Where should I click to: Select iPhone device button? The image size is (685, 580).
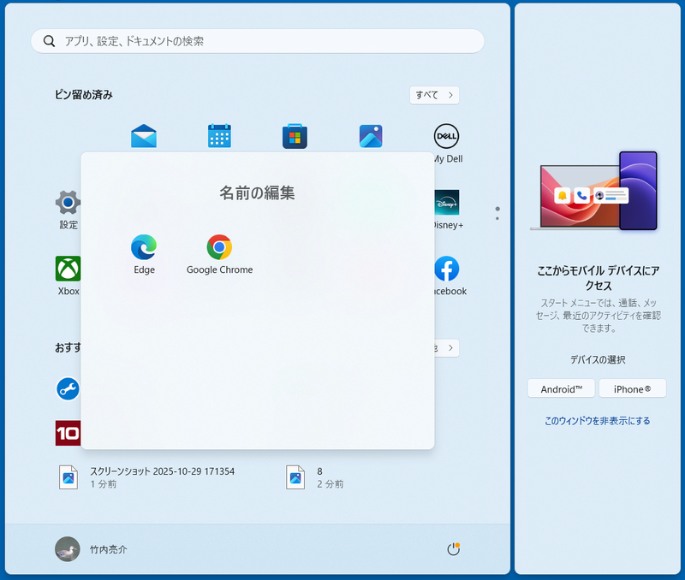tap(632, 389)
